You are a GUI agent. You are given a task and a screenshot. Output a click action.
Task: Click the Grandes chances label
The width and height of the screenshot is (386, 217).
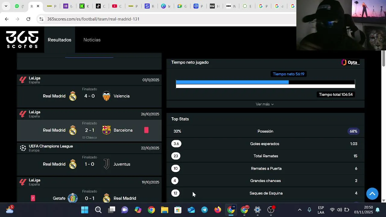click(265, 181)
